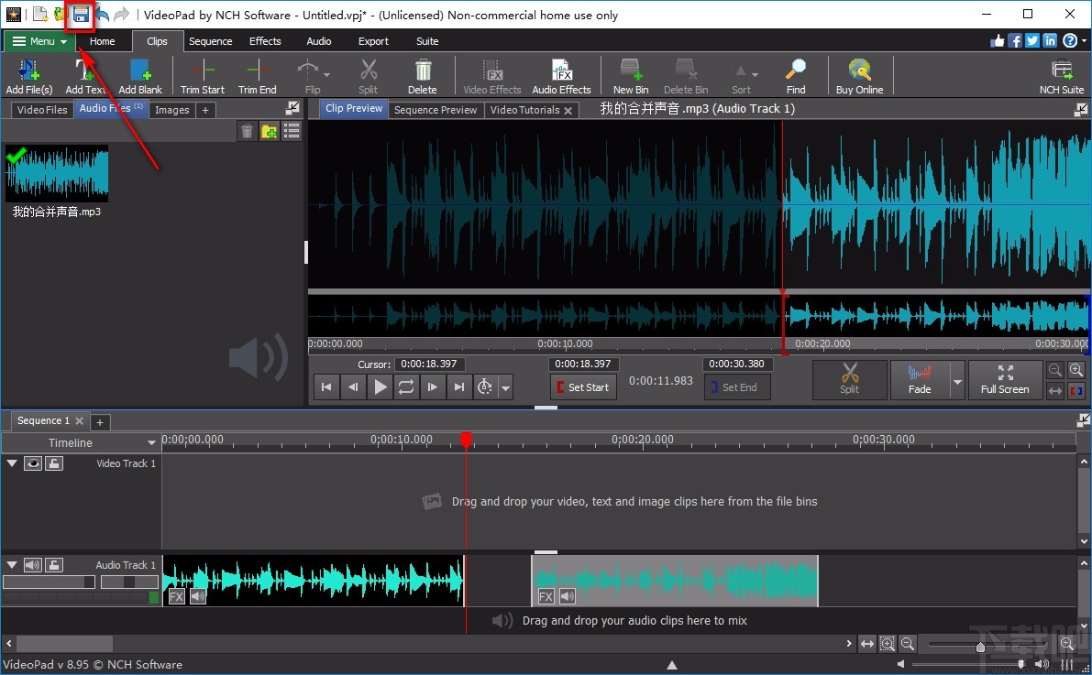Expand the Timeline mode dropdown
This screenshot has height=675, width=1092.
151,443
